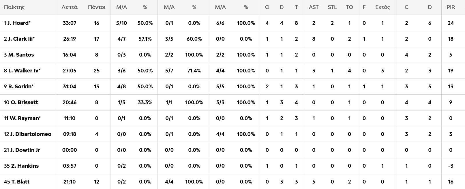
Task: Click the F fouls column header
Action: coord(364,7)
